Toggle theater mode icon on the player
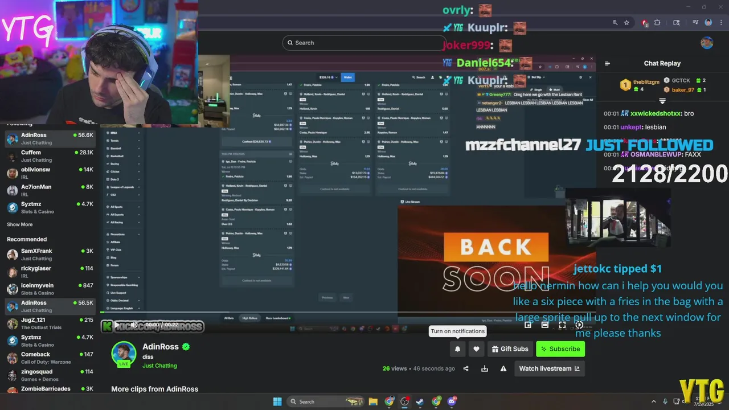This screenshot has height=410, width=729. (545, 325)
